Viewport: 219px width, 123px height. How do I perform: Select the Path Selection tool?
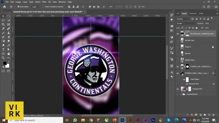(9, 50)
